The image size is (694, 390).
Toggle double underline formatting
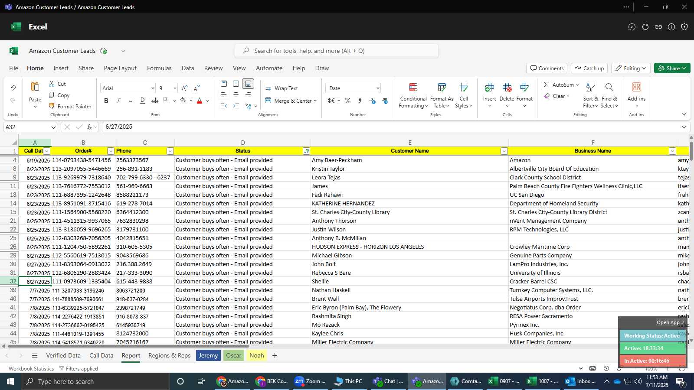click(143, 101)
